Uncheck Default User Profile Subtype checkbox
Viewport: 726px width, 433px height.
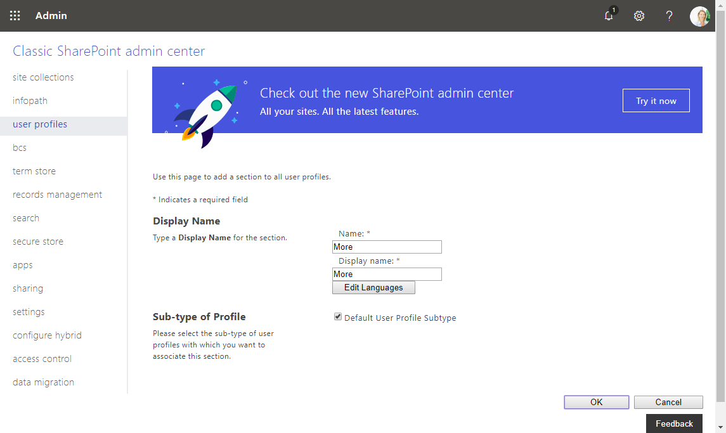point(338,317)
